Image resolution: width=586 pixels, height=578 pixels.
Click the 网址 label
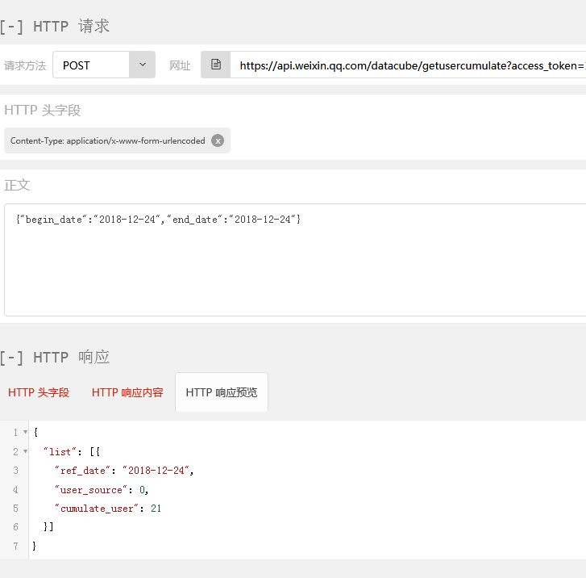(x=180, y=65)
